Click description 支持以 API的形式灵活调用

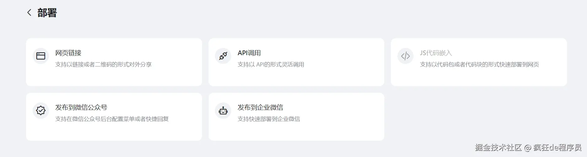click(x=271, y=65)
